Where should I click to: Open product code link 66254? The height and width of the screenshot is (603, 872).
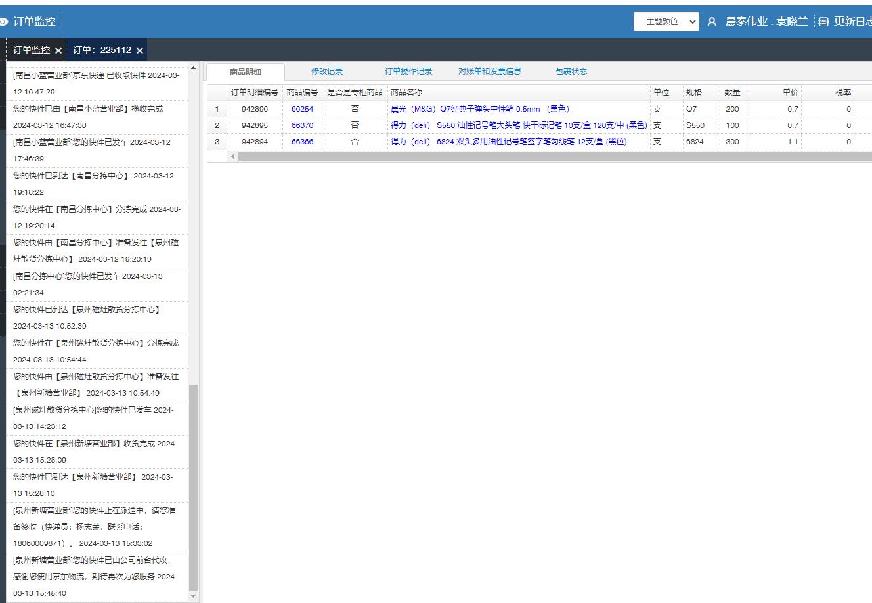point(303,109)
